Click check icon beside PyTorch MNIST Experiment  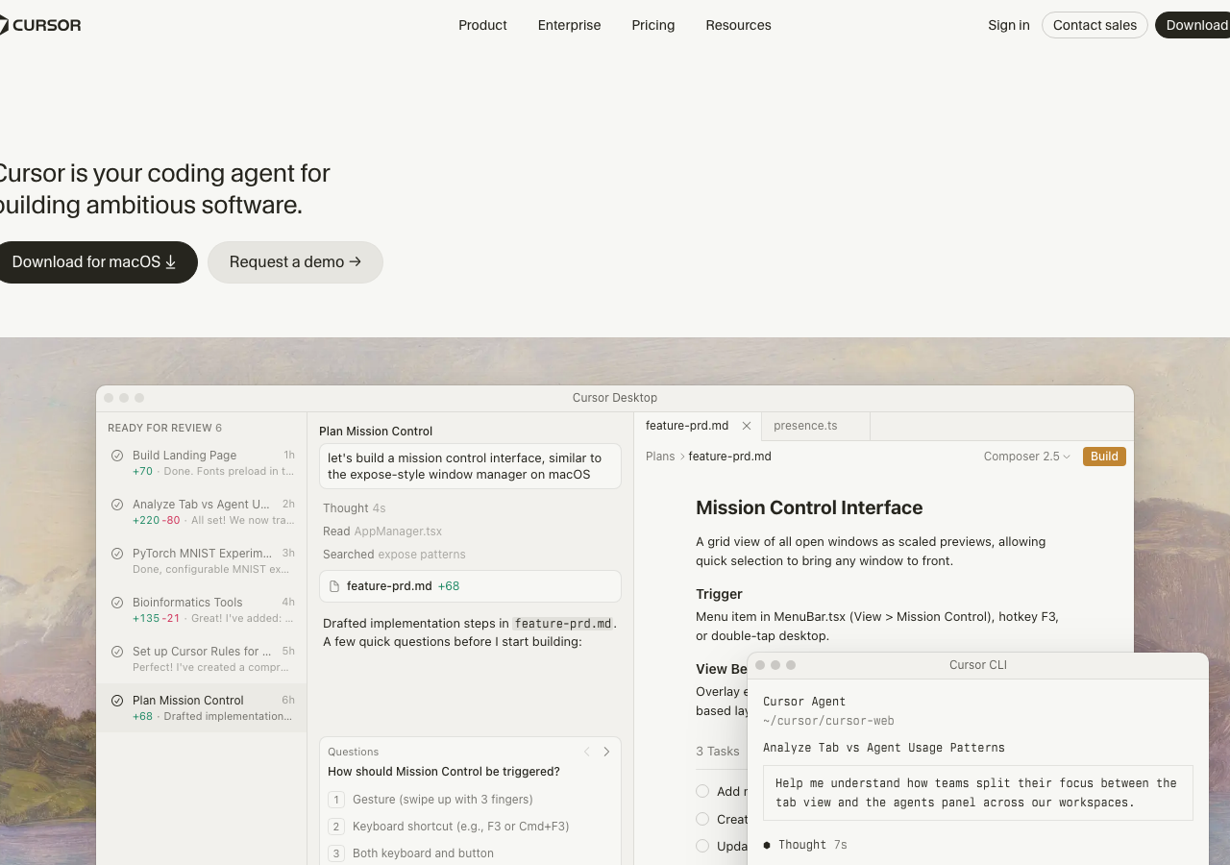click(117, 554)
